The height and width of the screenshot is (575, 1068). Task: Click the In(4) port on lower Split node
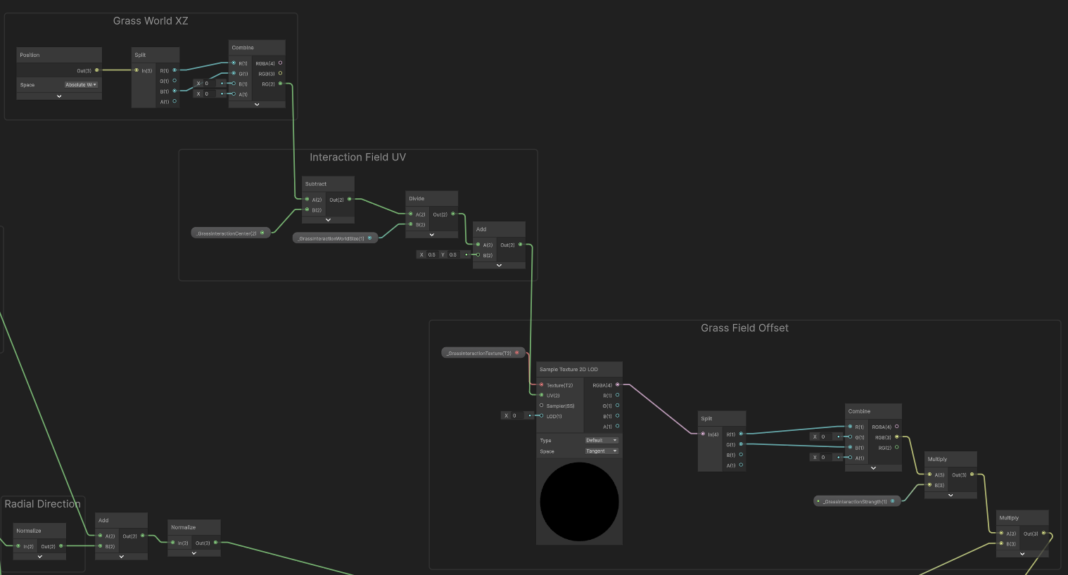(x=703, y=434)
